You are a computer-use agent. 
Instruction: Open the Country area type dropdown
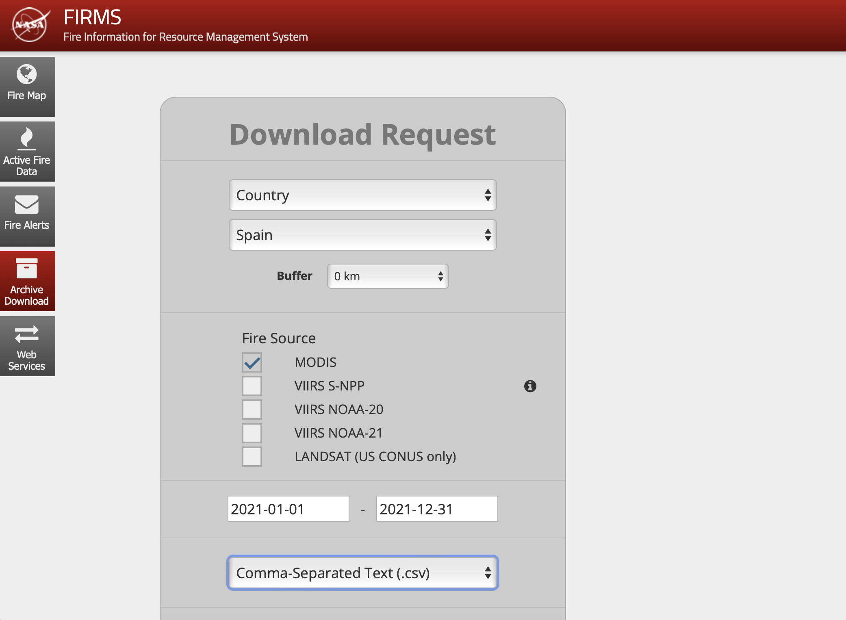pos(362,195)
